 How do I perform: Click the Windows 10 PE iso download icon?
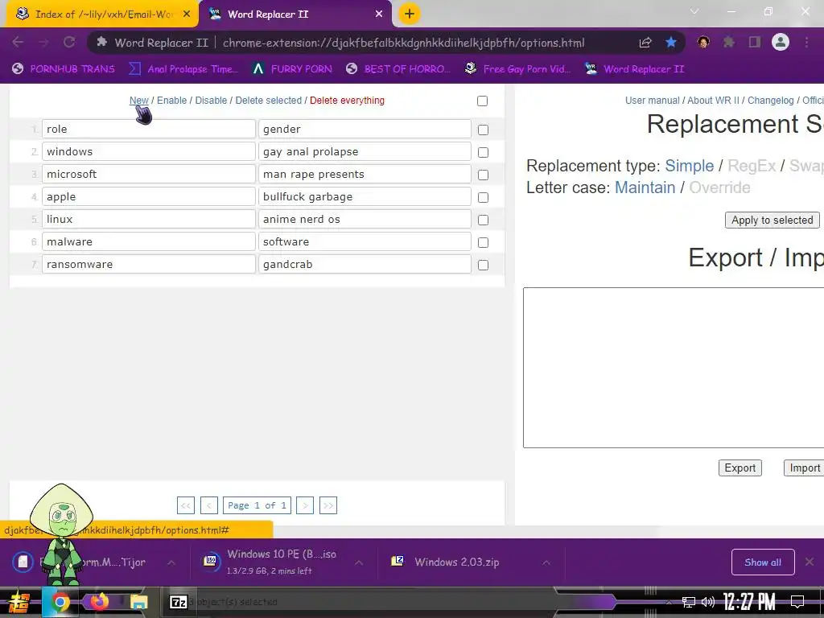point(211,561)
